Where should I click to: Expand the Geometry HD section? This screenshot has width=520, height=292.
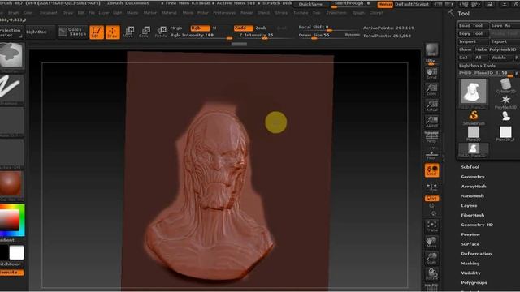(477, 225)
